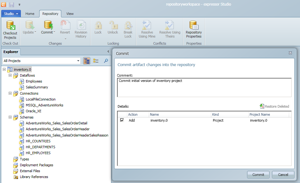Click the Unlock icon
The width and height of the screenshot is (300, 183).
click(x=113, y=25)
